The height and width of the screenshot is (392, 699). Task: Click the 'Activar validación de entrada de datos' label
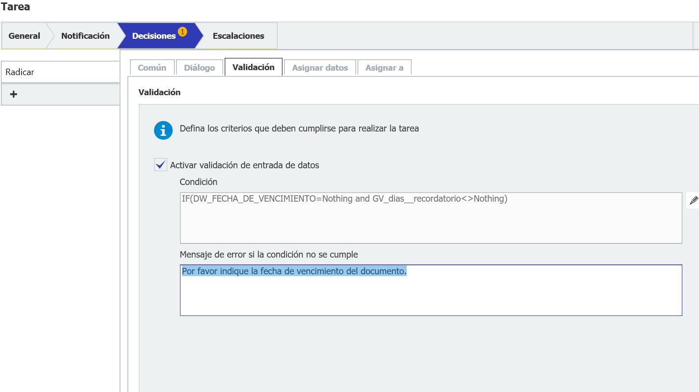(x=244, y=165)
